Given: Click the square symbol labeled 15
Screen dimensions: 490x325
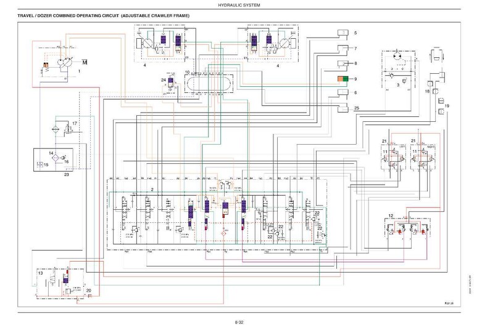Looking at the screenshot, I should pos(40,164).
